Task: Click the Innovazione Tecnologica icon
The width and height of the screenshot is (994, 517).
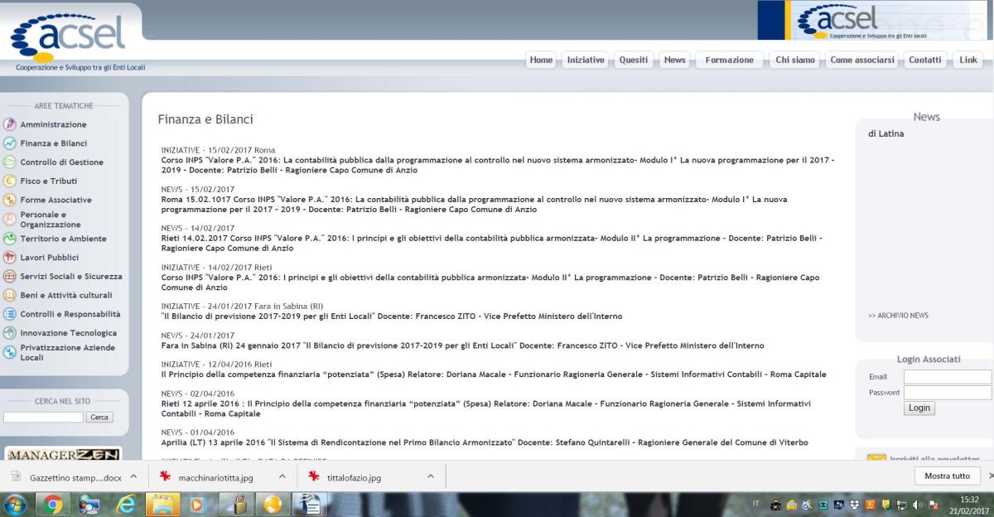Action: pyautogui.click(x=10, y=333)
